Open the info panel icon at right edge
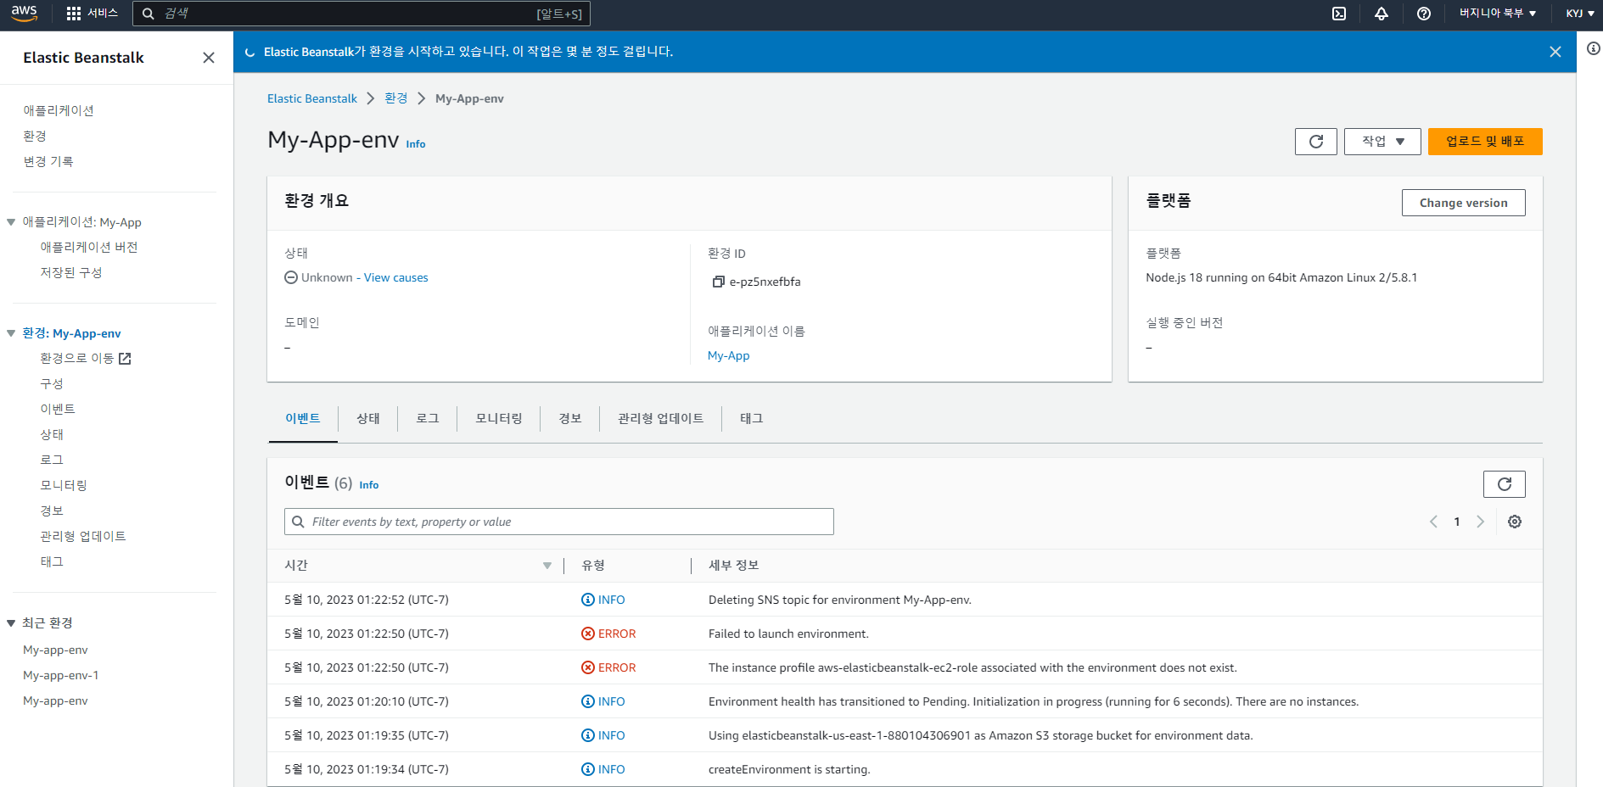 click(x=1593, y=48)
